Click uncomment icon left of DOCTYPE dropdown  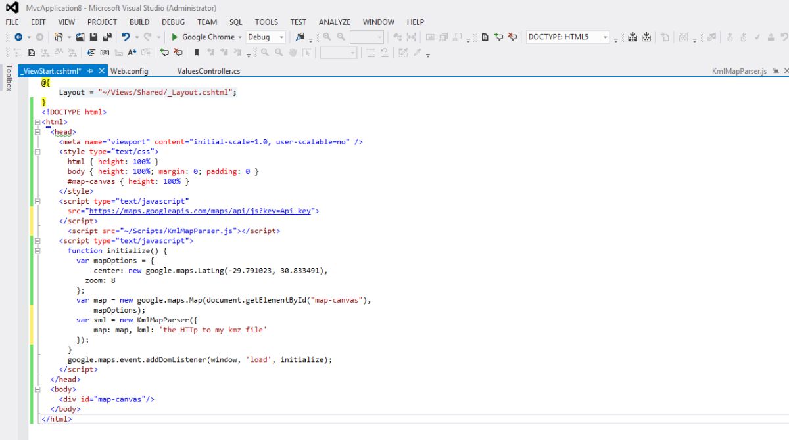(x=512, y=37)
